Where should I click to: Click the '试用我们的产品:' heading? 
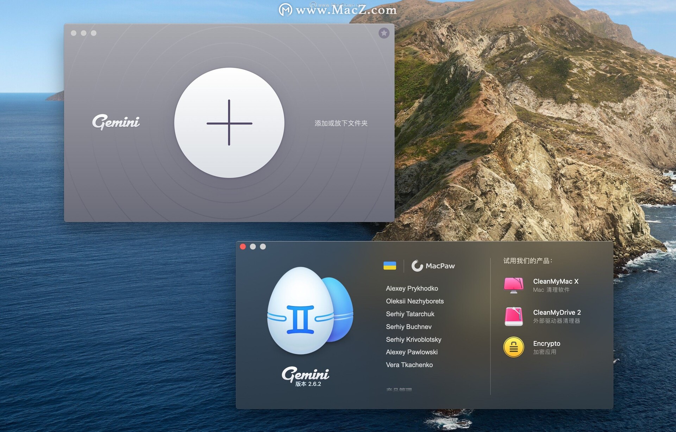click(528, 261)
